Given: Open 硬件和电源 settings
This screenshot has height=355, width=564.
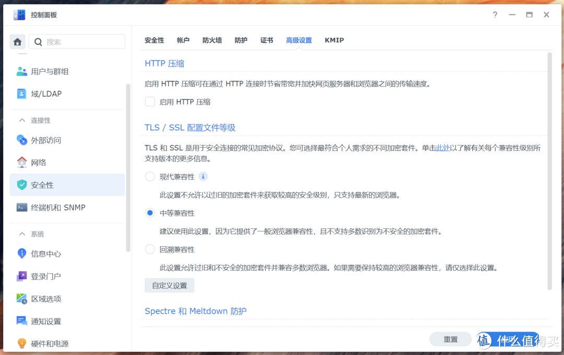Looking at the screenshot, I should [52, 343].
